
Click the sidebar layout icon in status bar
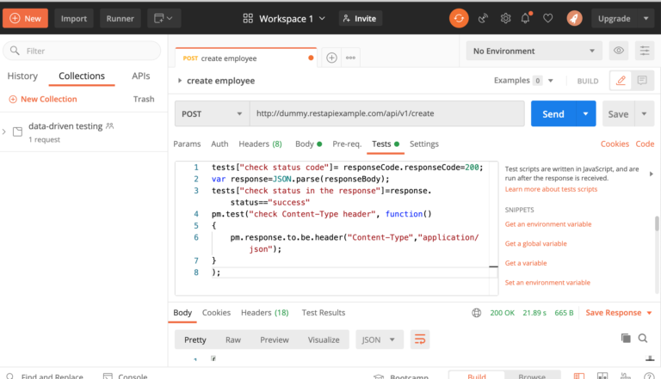pyautogui.click(x=578, y=376)
